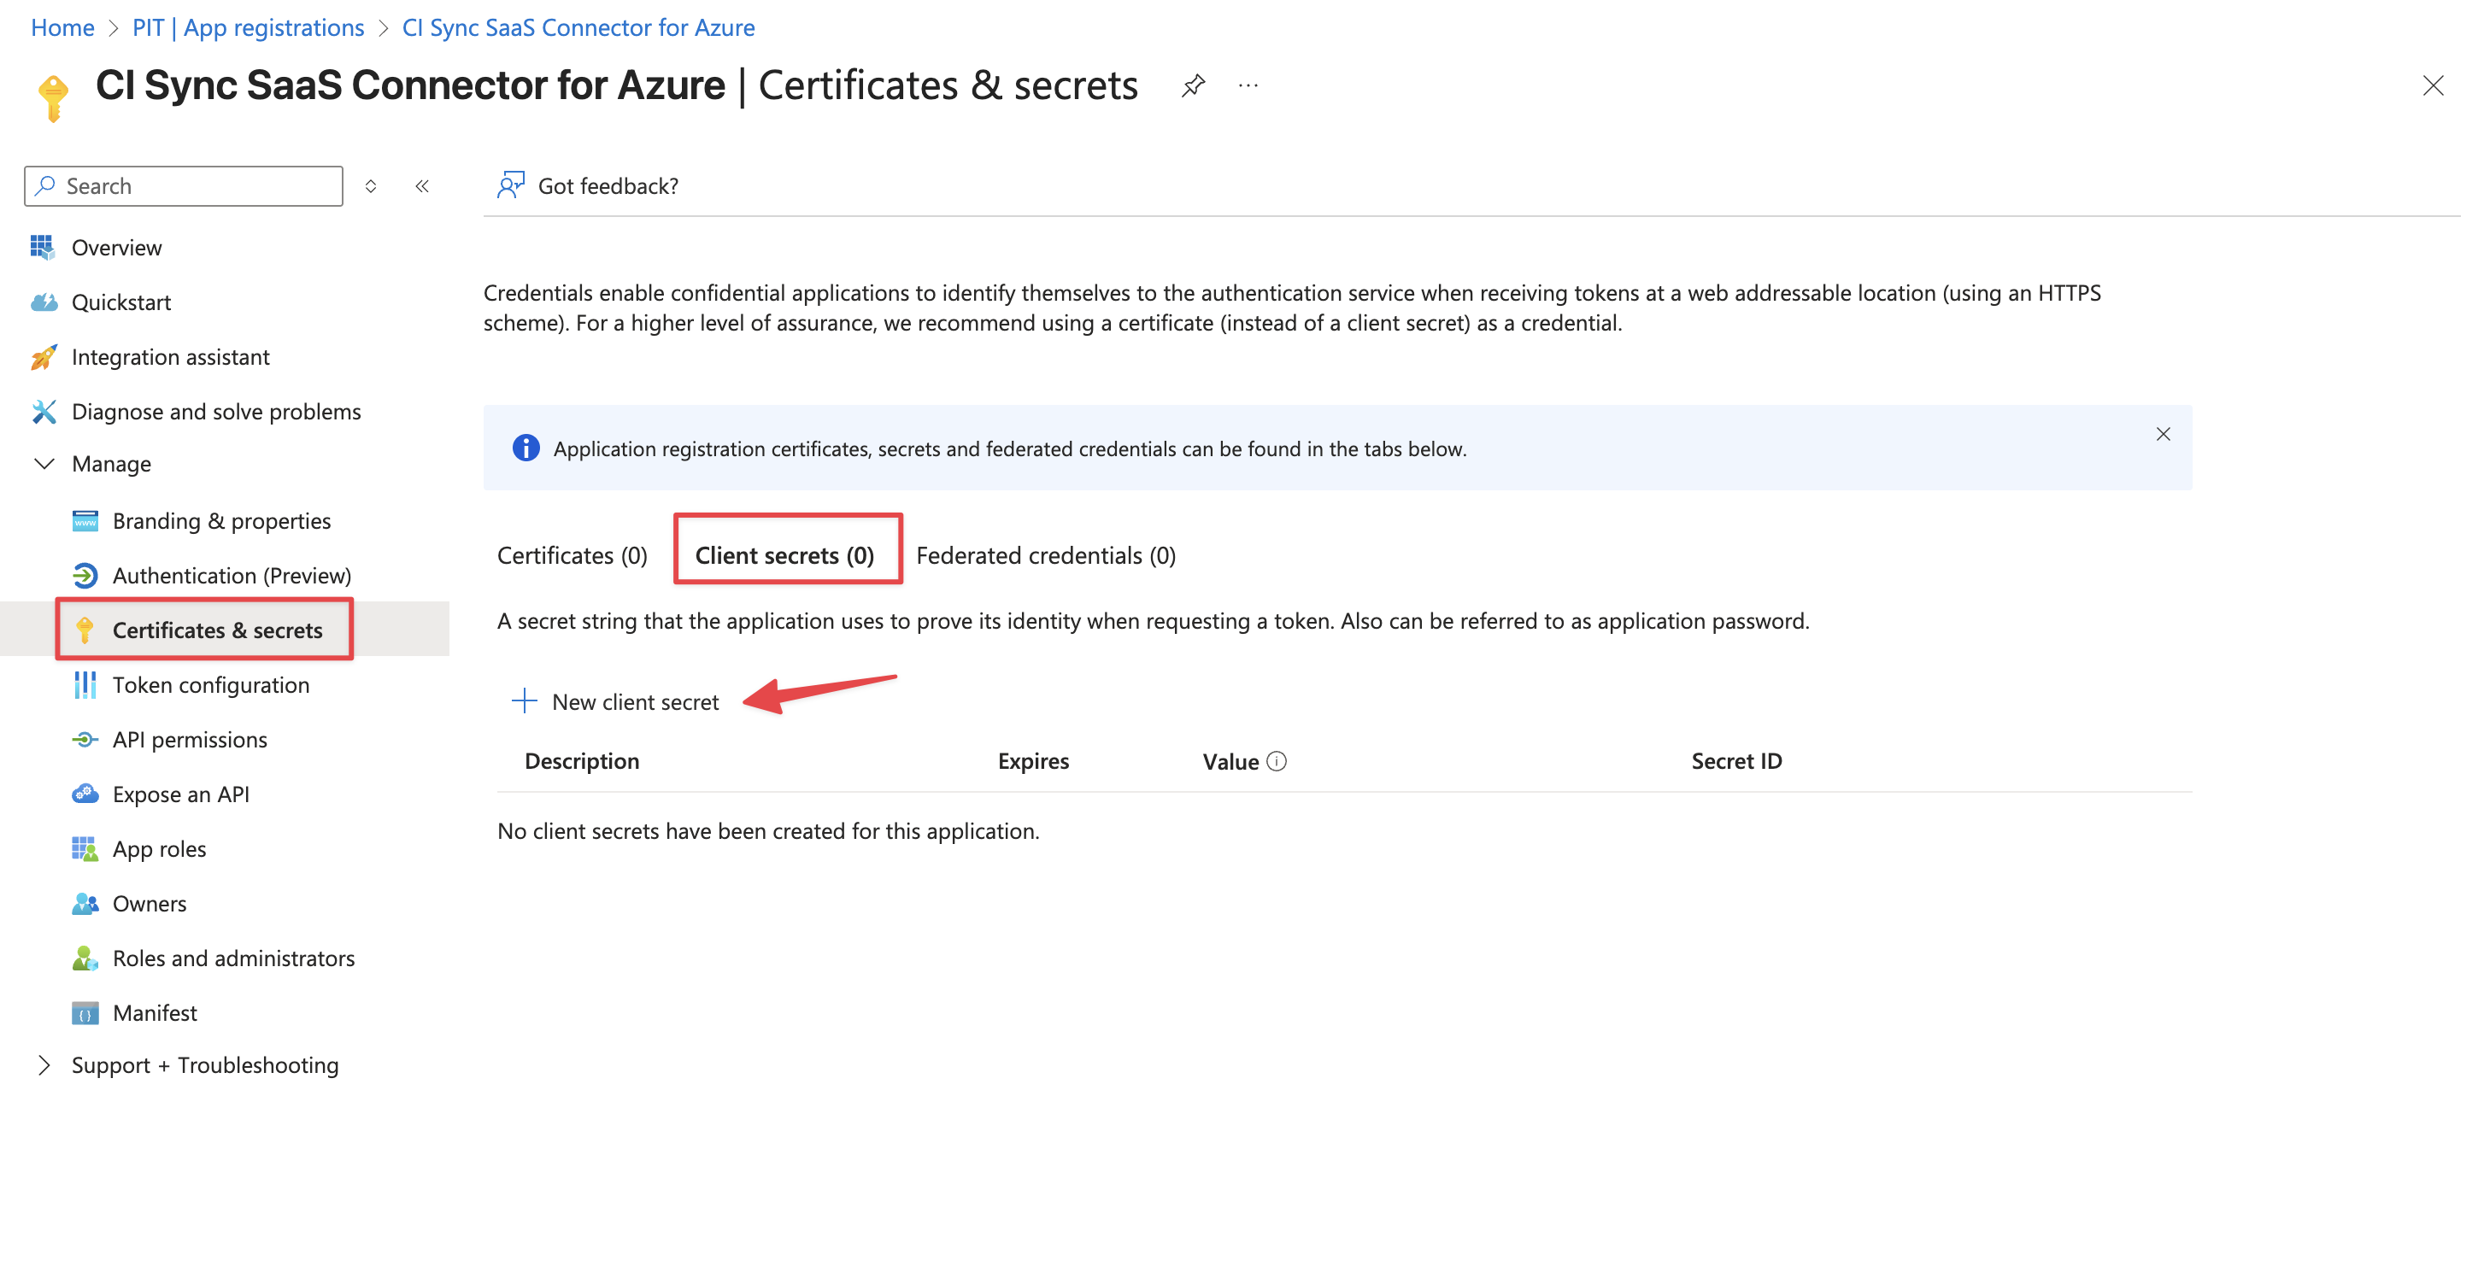
Task: Click the Secret ID column header
Action: pyautogui.click(x=1736, y=761)
